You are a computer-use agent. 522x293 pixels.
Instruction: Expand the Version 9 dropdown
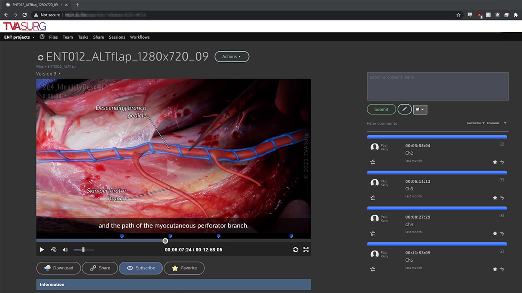click(x=49, y=74)
